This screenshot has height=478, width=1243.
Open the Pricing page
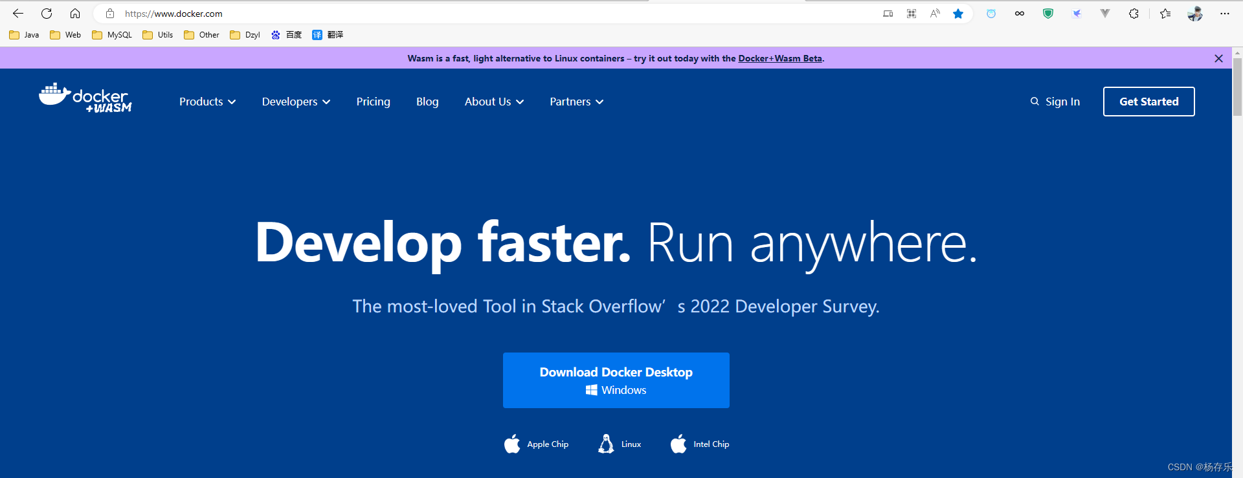(373, 102)
